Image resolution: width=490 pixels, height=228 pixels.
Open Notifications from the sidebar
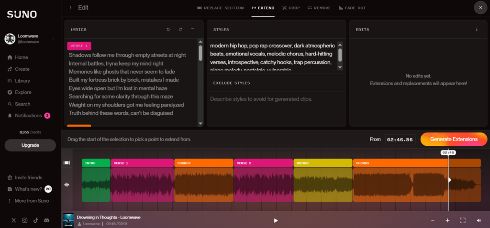click(x=28, y=116)
